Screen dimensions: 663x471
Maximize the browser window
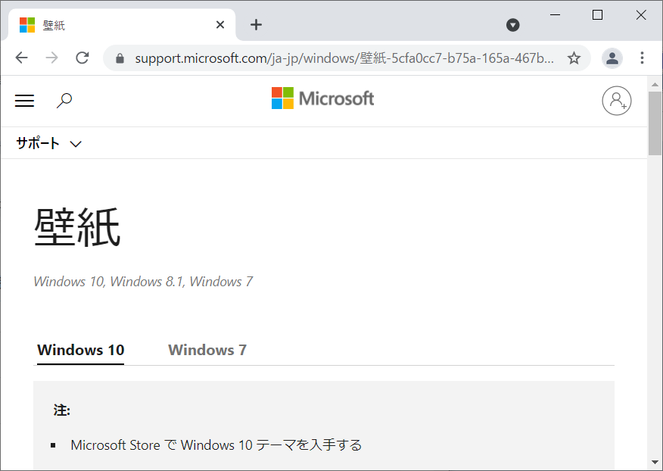(x=597, y=15)
